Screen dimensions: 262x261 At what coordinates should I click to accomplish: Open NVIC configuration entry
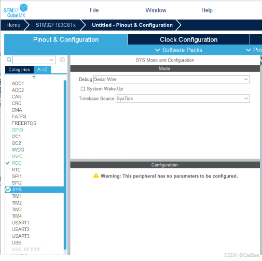17,156
